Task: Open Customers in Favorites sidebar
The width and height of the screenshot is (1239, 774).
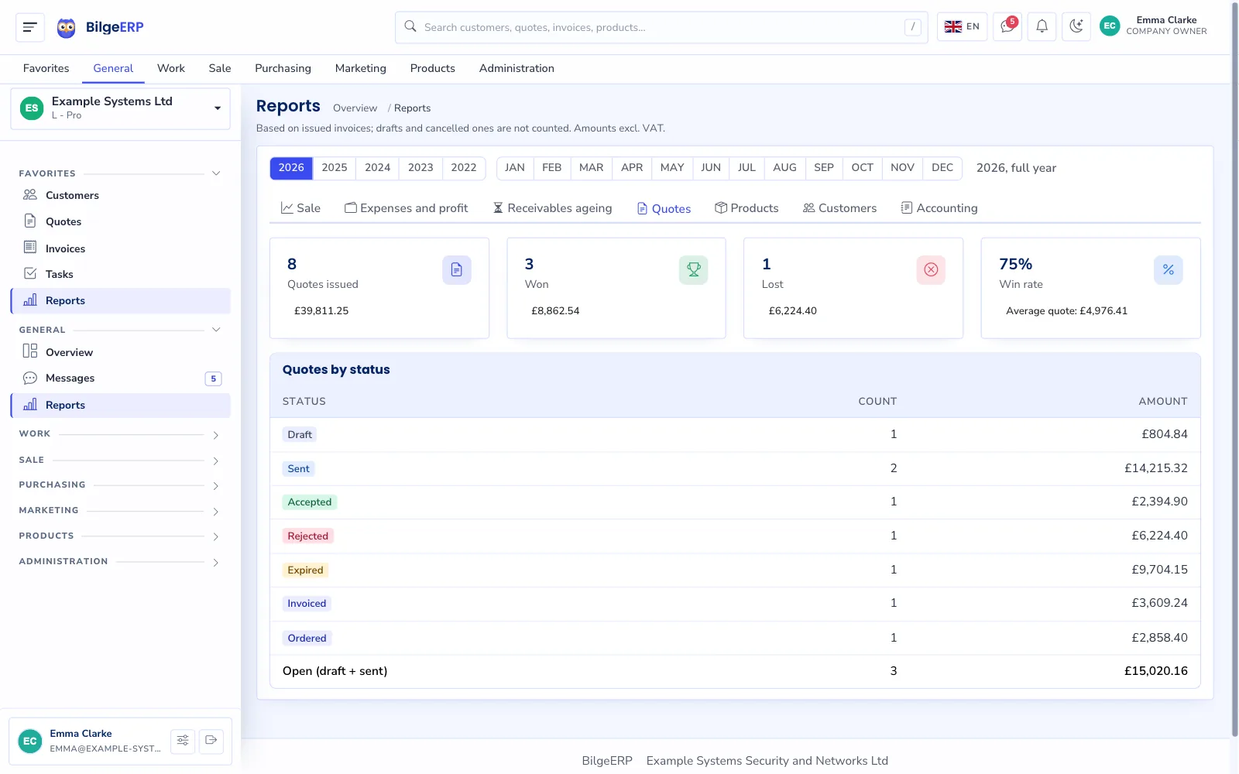Action: tap(121, 195)
